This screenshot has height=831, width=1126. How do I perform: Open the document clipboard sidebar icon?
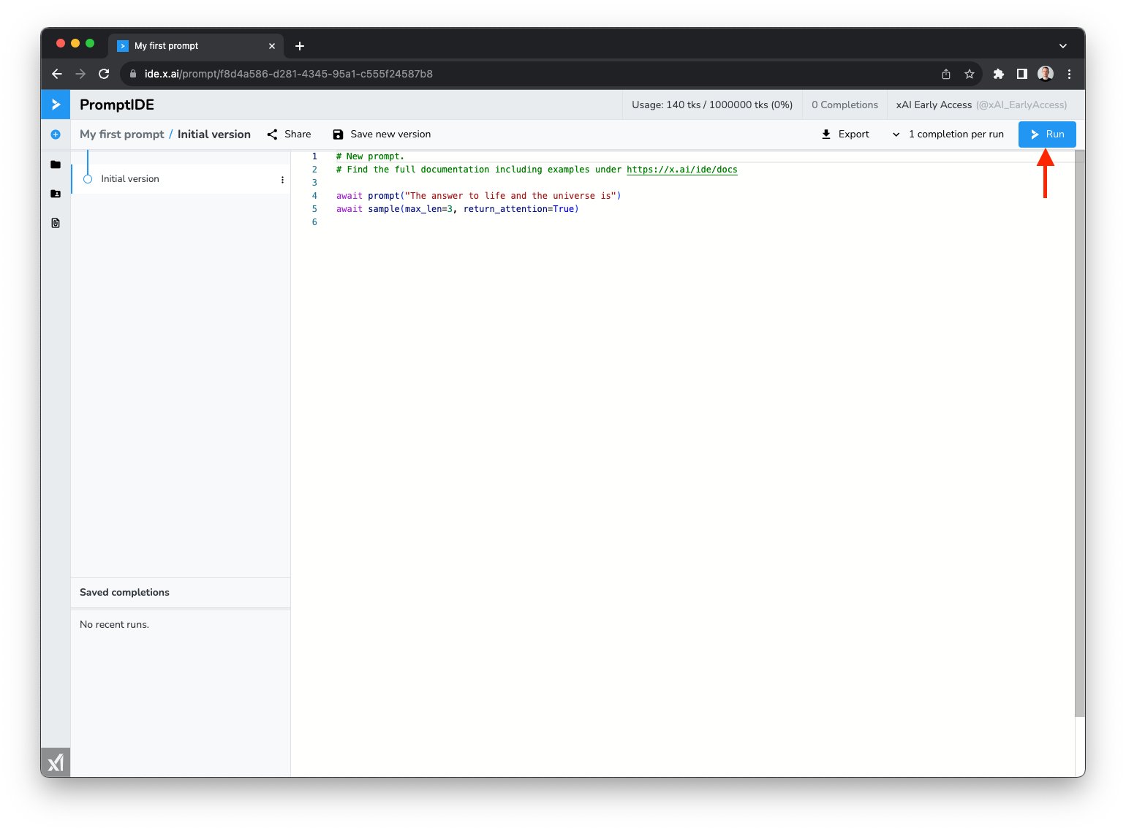point(56,223)
